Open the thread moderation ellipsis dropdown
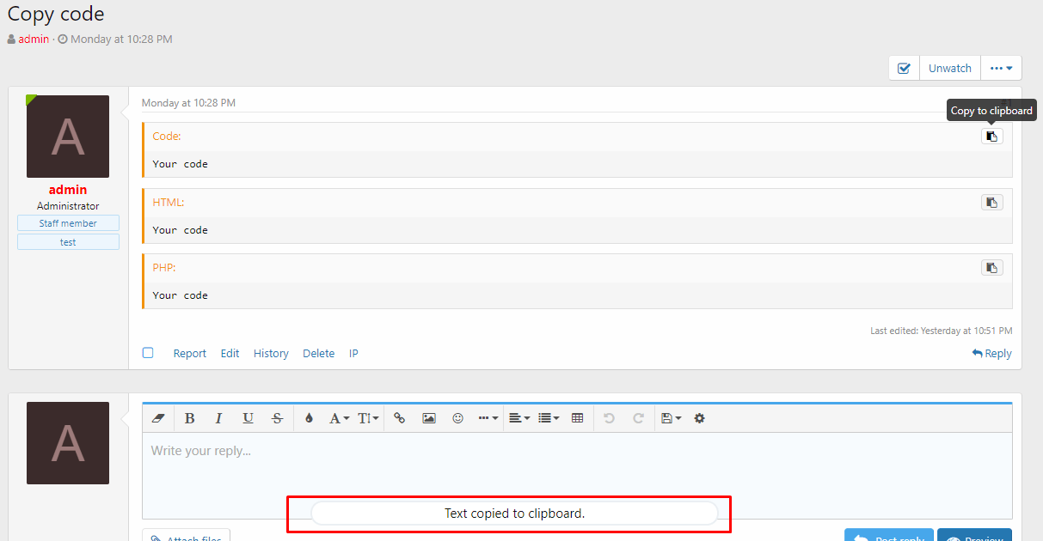 [1001, 67]
